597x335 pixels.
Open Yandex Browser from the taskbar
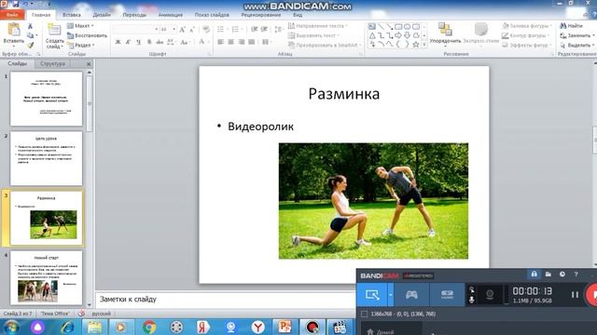tap(257, 327)
